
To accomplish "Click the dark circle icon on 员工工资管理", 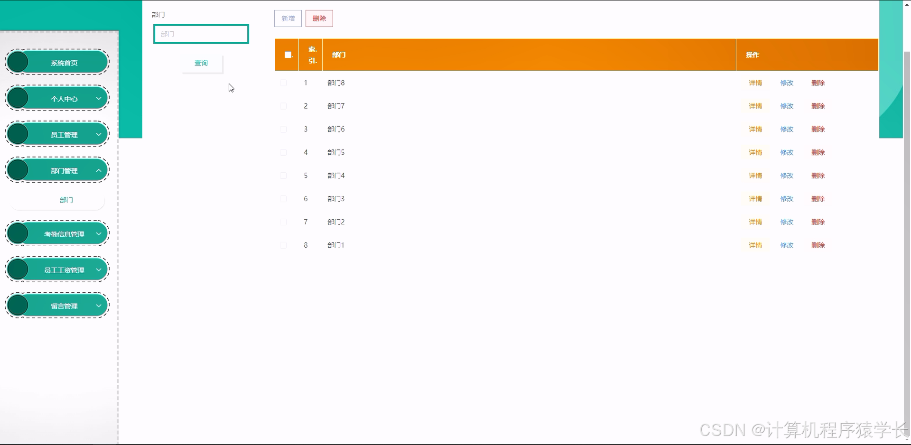I will pos(18,270).
